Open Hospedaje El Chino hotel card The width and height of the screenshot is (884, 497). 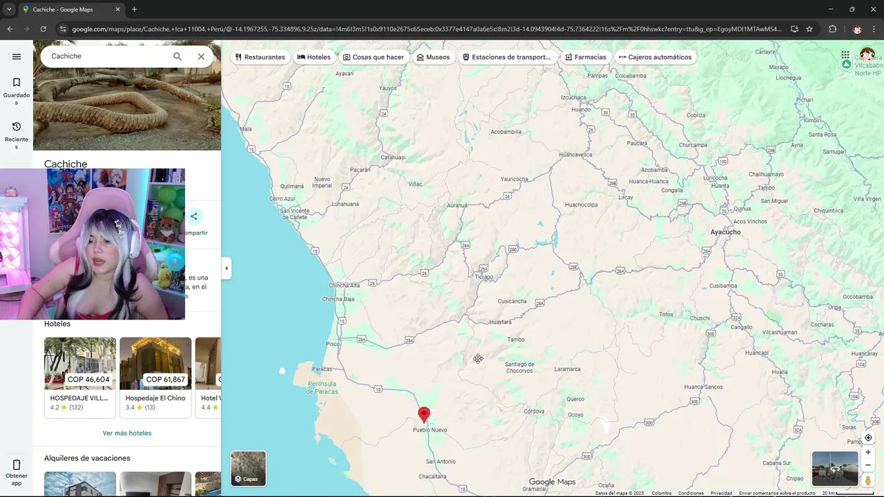click(155, 378)
